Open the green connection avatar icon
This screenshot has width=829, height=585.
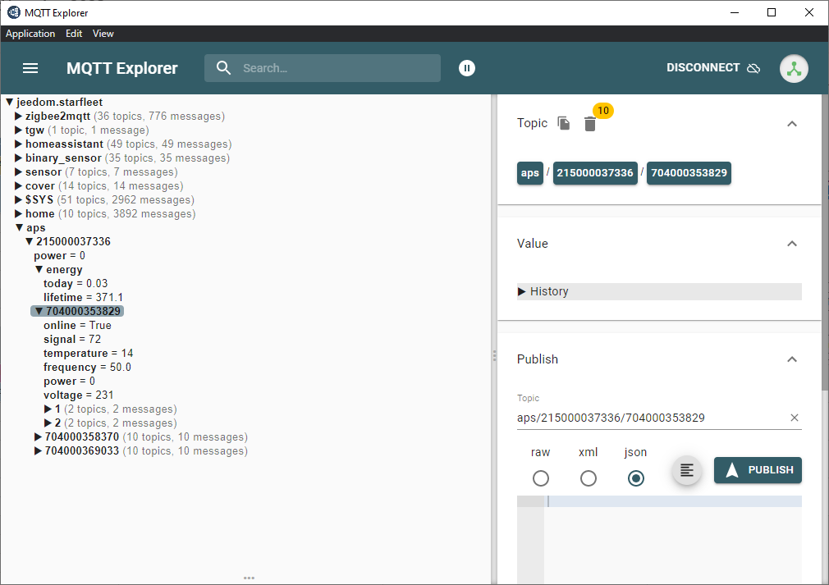pyautogui.click(x=794, y=68)
